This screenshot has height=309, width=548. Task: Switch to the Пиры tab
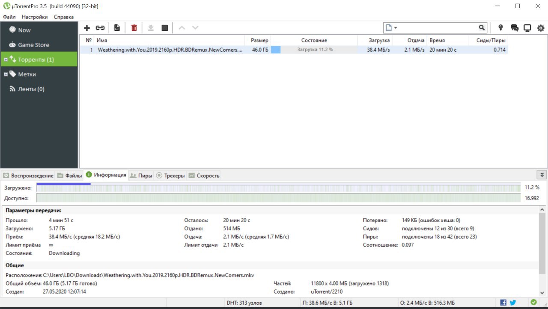141,175
